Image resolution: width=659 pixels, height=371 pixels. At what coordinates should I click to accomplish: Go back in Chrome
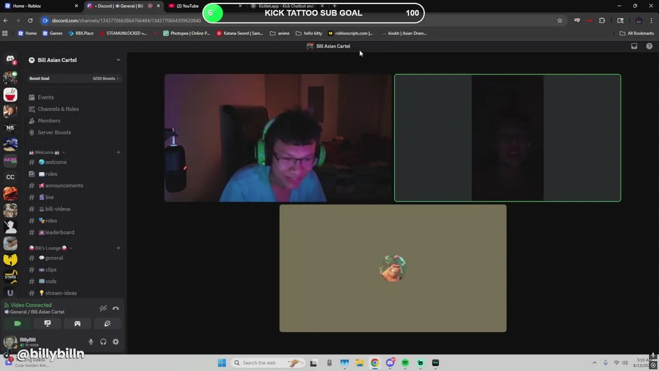[x=6, y=20]
